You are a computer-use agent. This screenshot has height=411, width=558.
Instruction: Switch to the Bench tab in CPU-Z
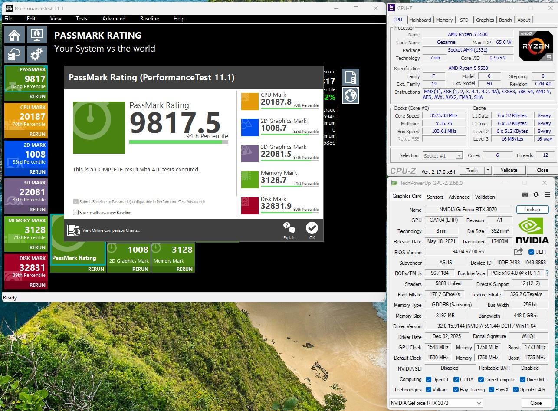505,20
